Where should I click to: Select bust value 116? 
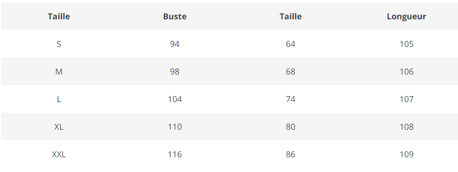tap(175, 155)
